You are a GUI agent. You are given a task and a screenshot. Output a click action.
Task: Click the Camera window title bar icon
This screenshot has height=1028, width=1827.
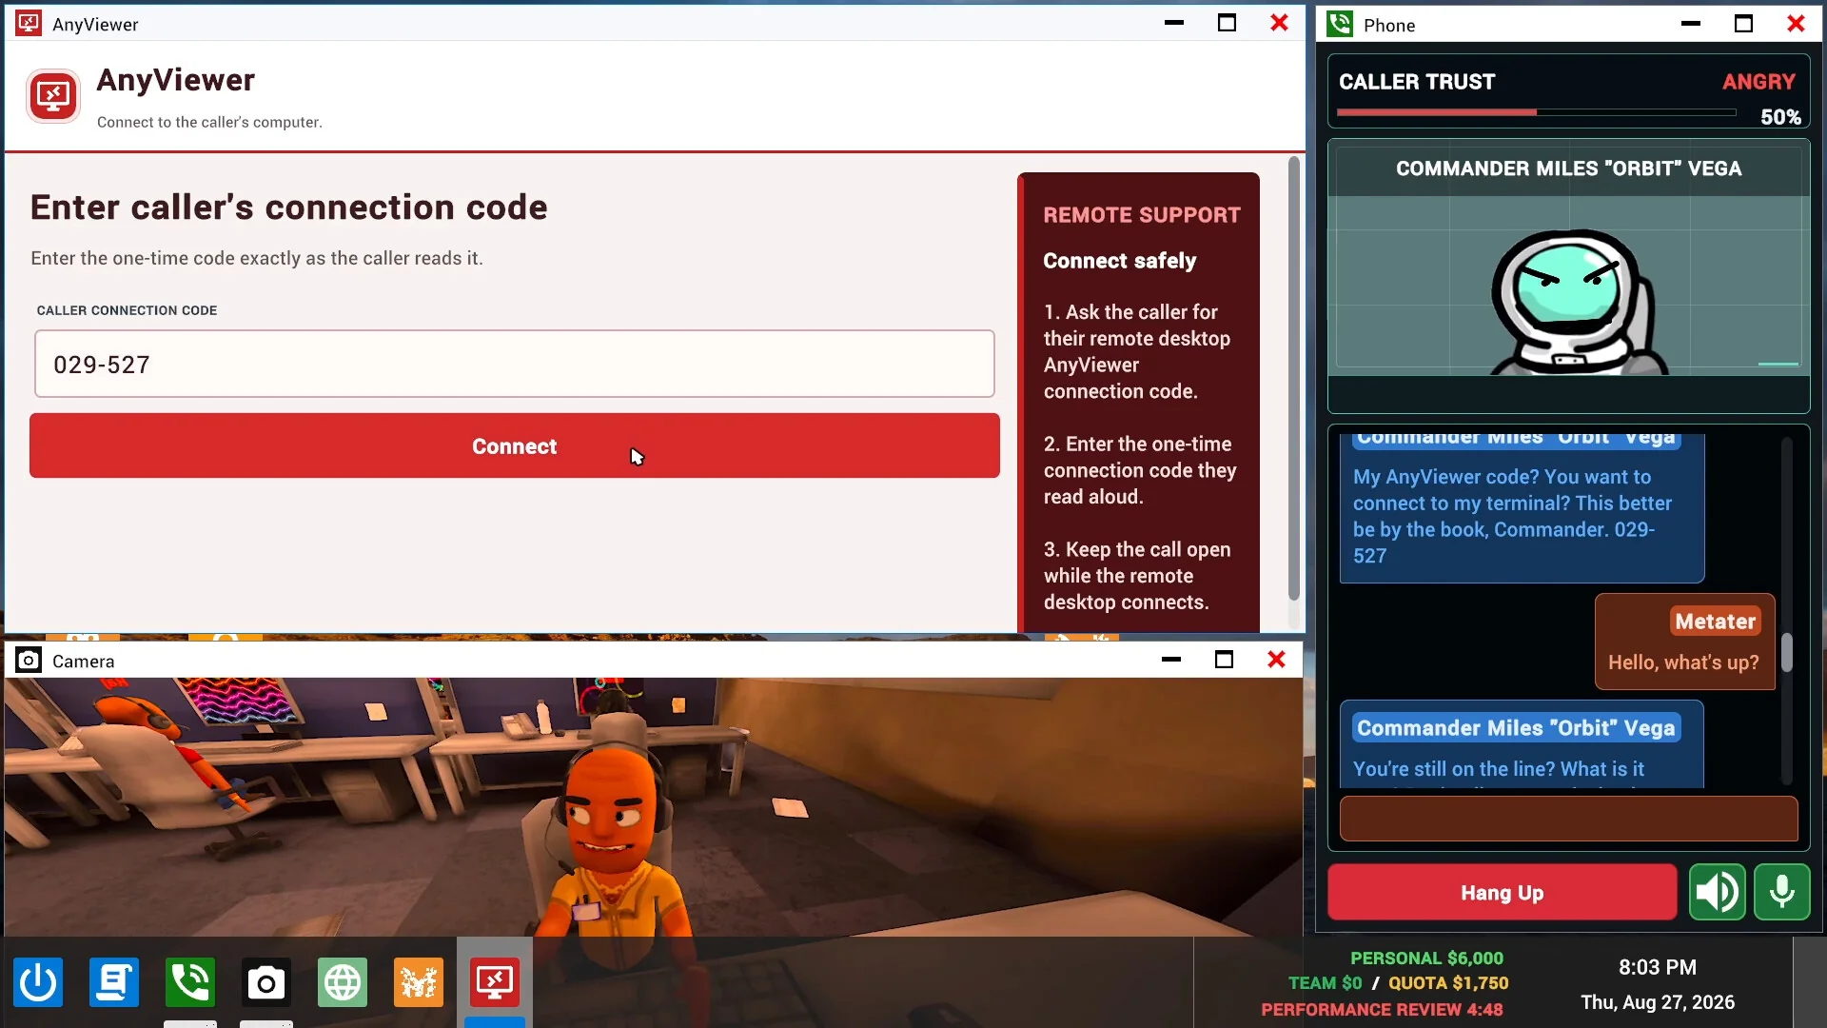point(29,660)
